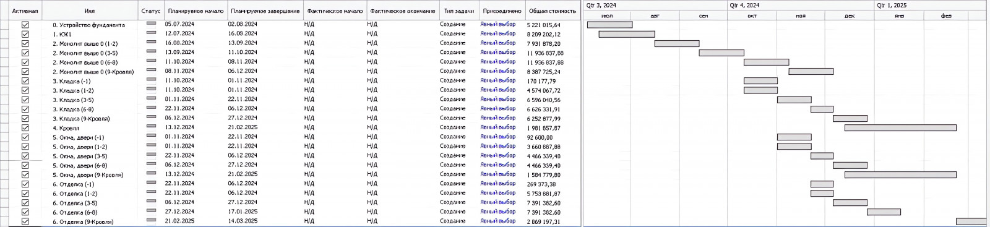
Task: Sort tasks by the Имя column header
Action: pos(90,11)
